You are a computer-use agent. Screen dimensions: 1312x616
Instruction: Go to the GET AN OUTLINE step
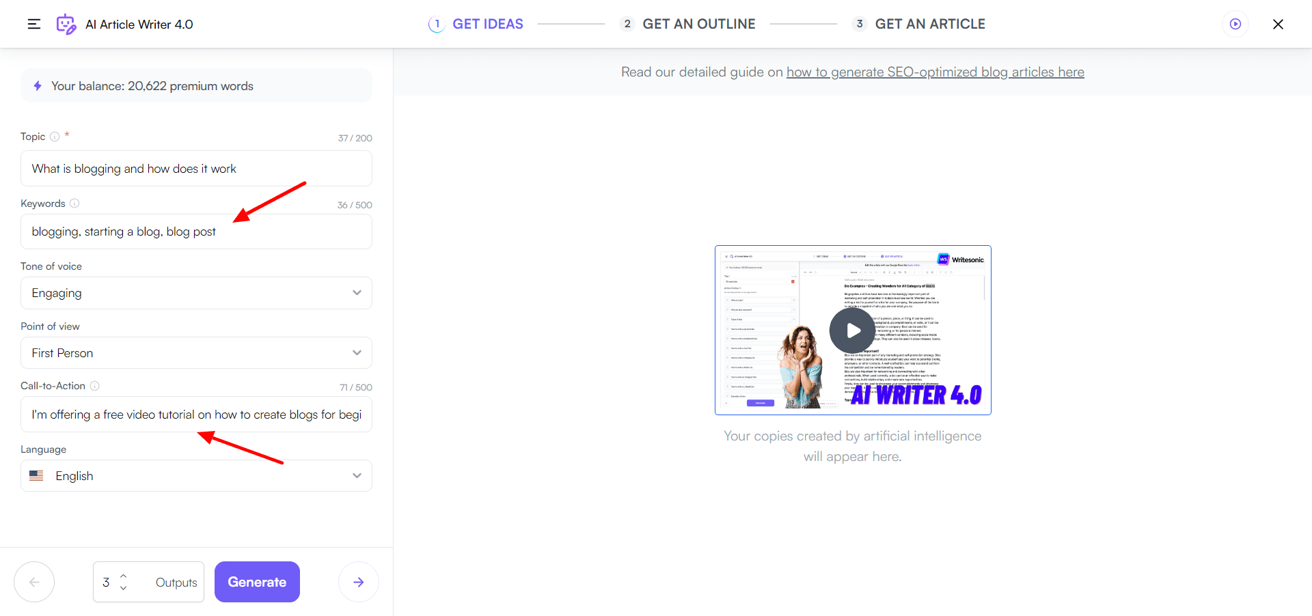click(687, 24)
